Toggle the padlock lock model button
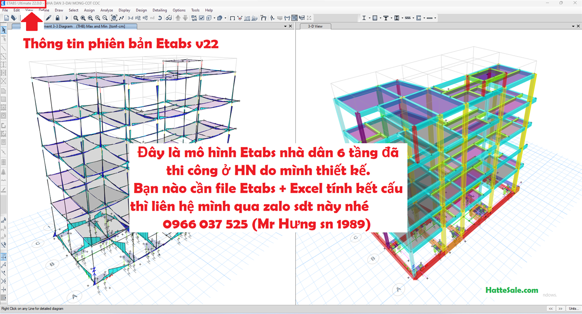This screenshot has width=582, height=314. tap(58, 18)
